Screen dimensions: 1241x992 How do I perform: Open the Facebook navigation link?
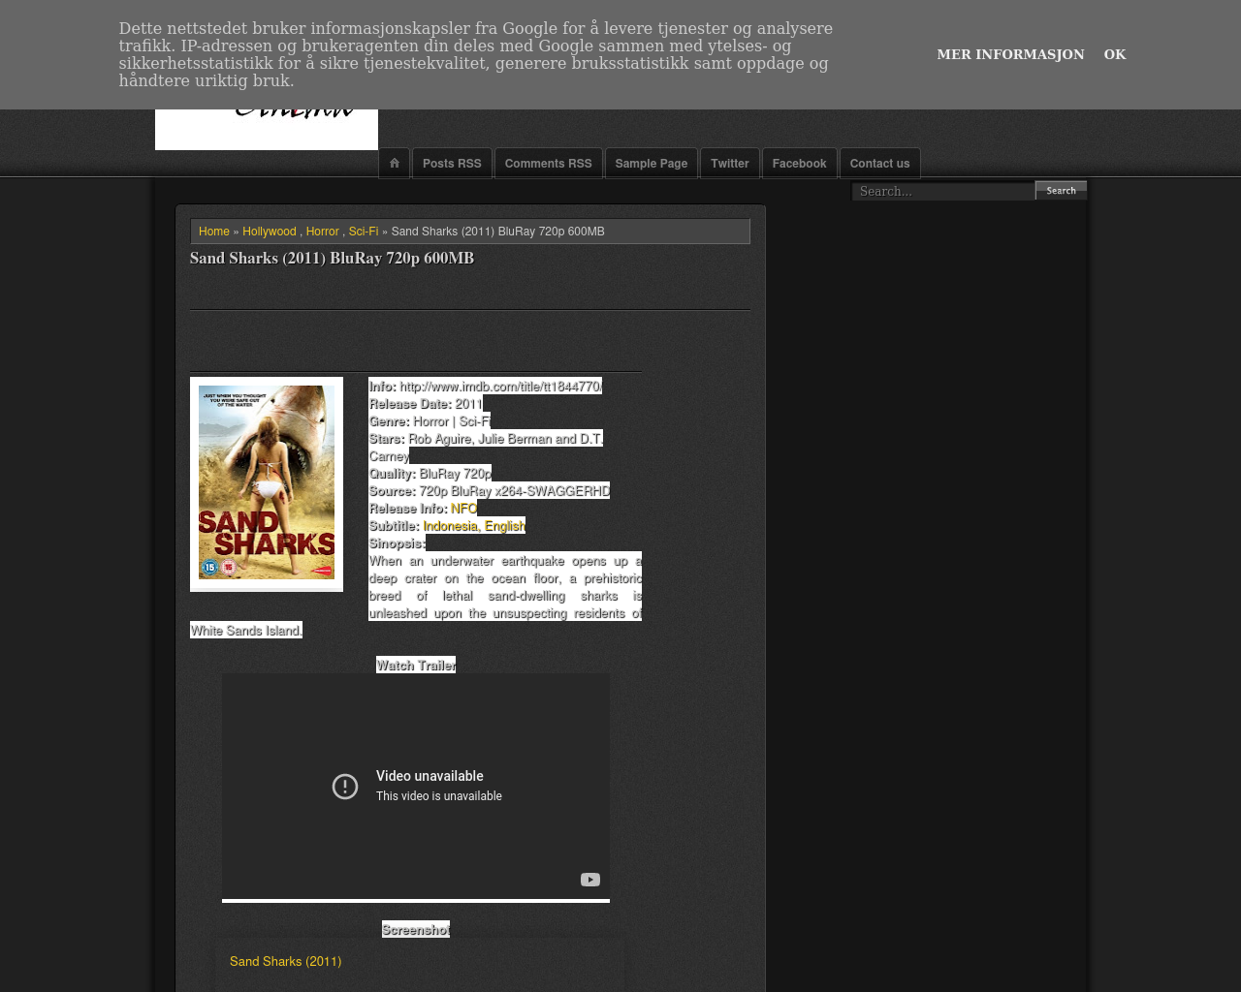pyautogui.click(x=800, y=163)
